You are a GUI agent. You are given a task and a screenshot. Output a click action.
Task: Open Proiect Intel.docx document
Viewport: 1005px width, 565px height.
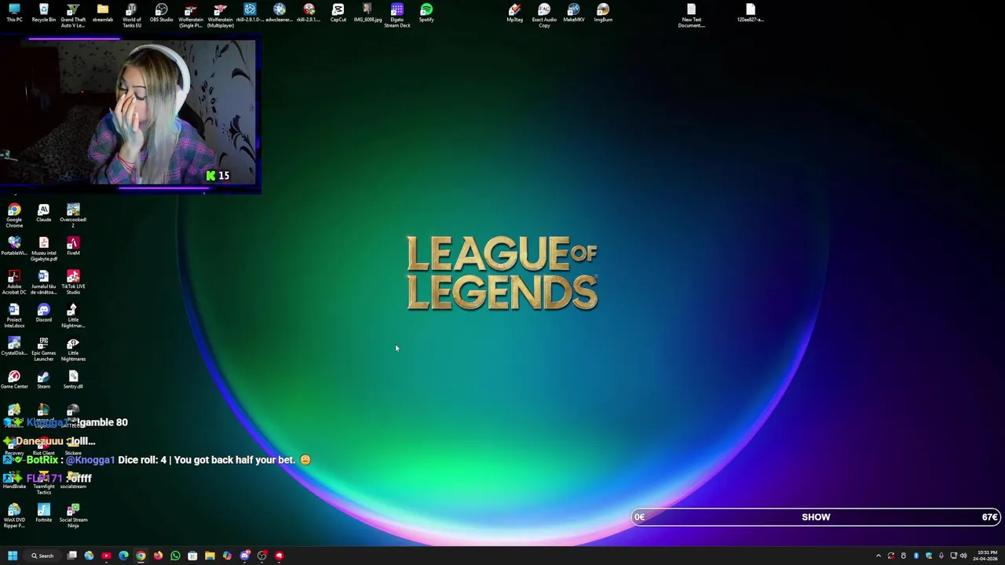click(x=14, y=315)
